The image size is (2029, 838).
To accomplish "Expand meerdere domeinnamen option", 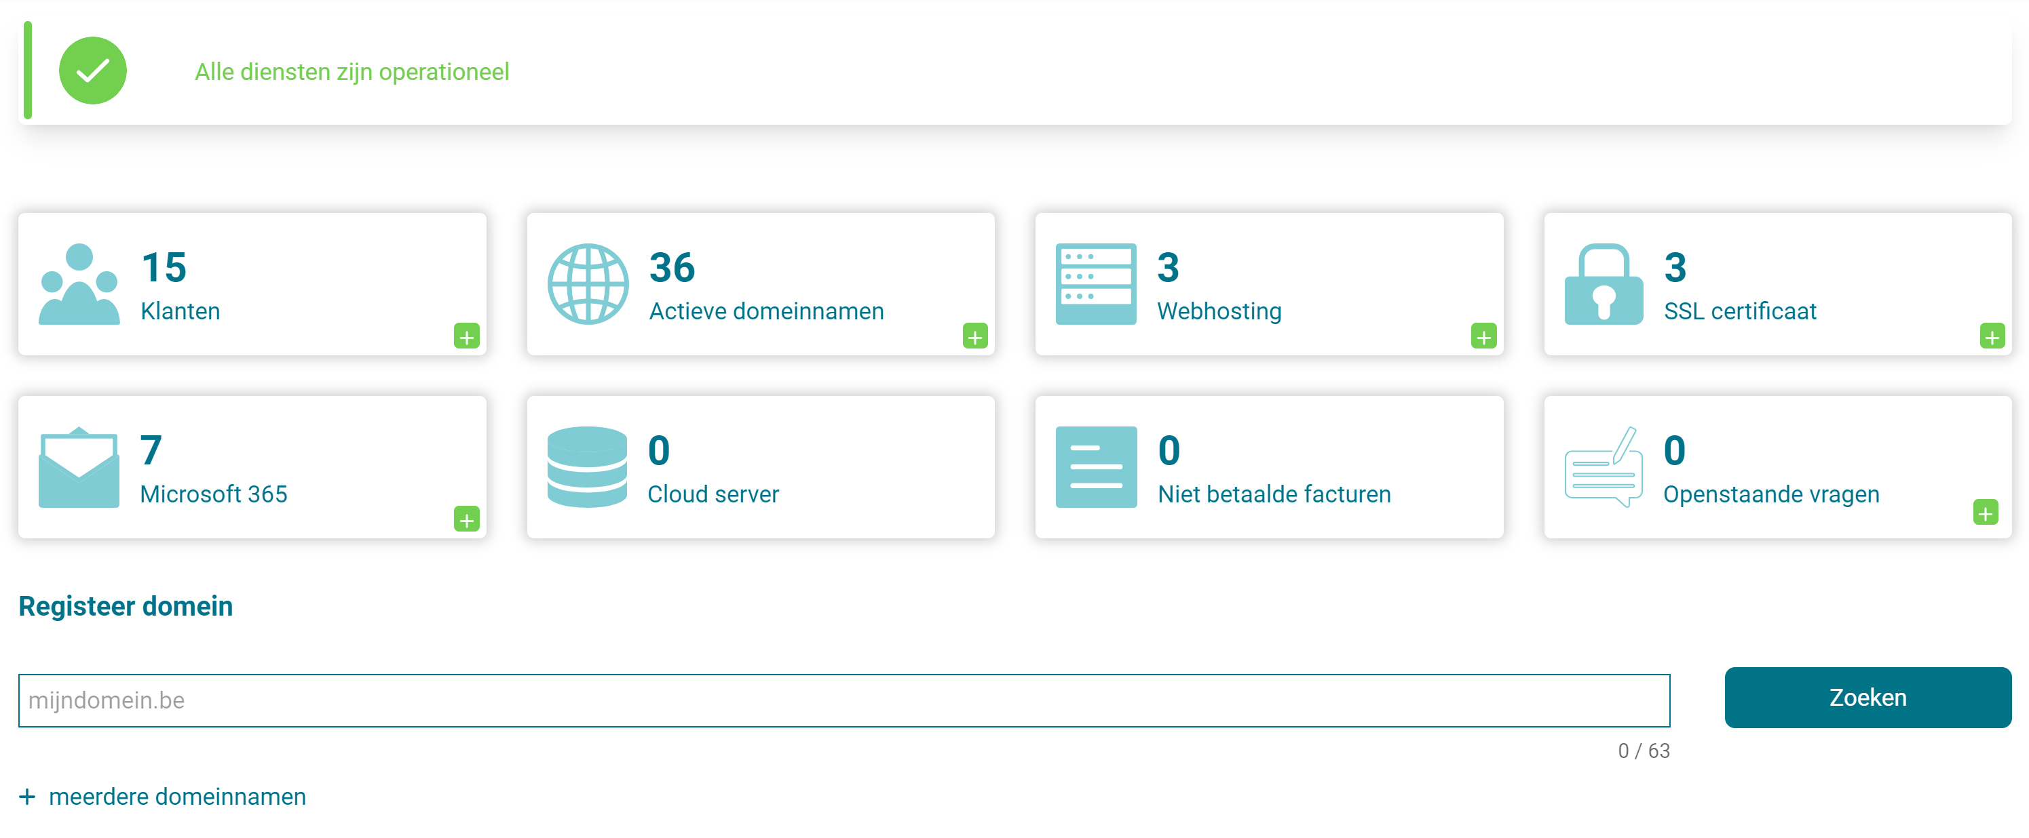I will click(177, 796).
